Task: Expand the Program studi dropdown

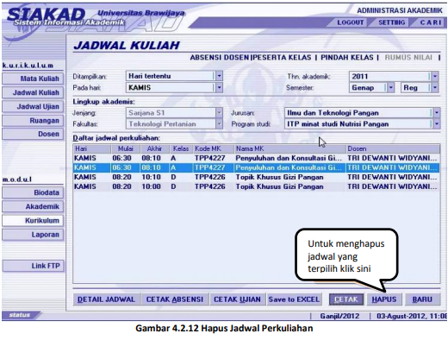Action: tap(437, 124)
